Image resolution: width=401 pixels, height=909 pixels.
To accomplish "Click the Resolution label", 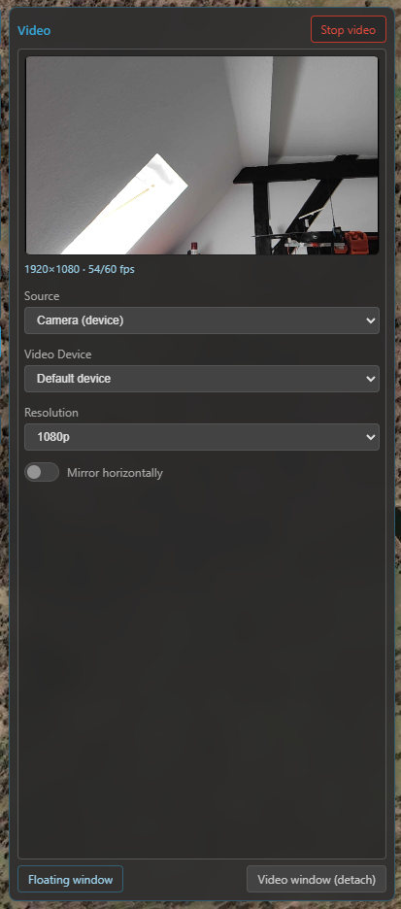I will click(51, 413).
